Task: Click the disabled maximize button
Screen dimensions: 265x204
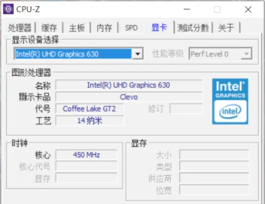Action: coord(217,9)
